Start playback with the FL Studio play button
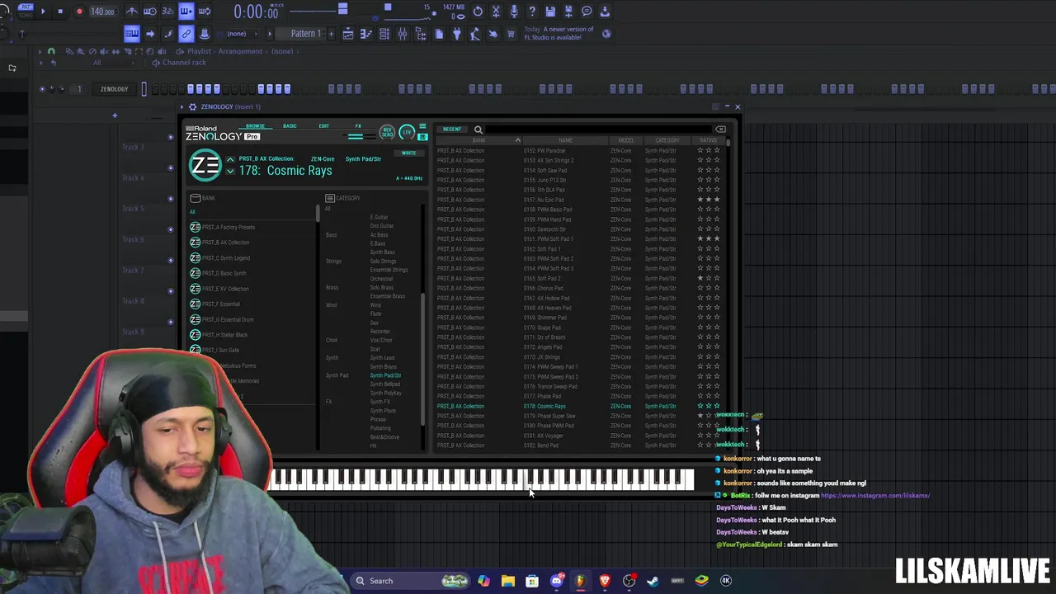Screen dimensions: 1056x594 [43, 12]
